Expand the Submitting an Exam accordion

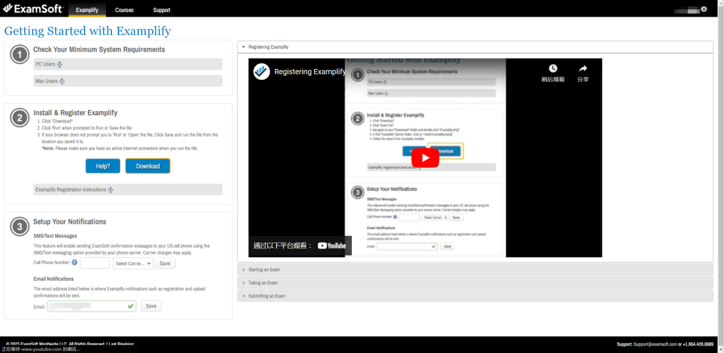pos(475,296)
